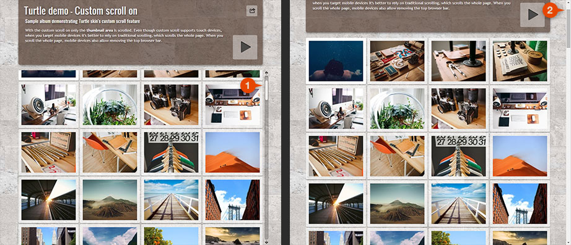Open the wooden pier thumbnail in the custom-scroll album
The image size is (571, 245).
[x=171, y=199]
